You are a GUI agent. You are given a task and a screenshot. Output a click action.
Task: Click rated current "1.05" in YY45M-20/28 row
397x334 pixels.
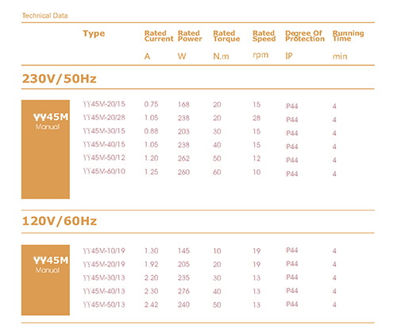(x=151, y=118)
